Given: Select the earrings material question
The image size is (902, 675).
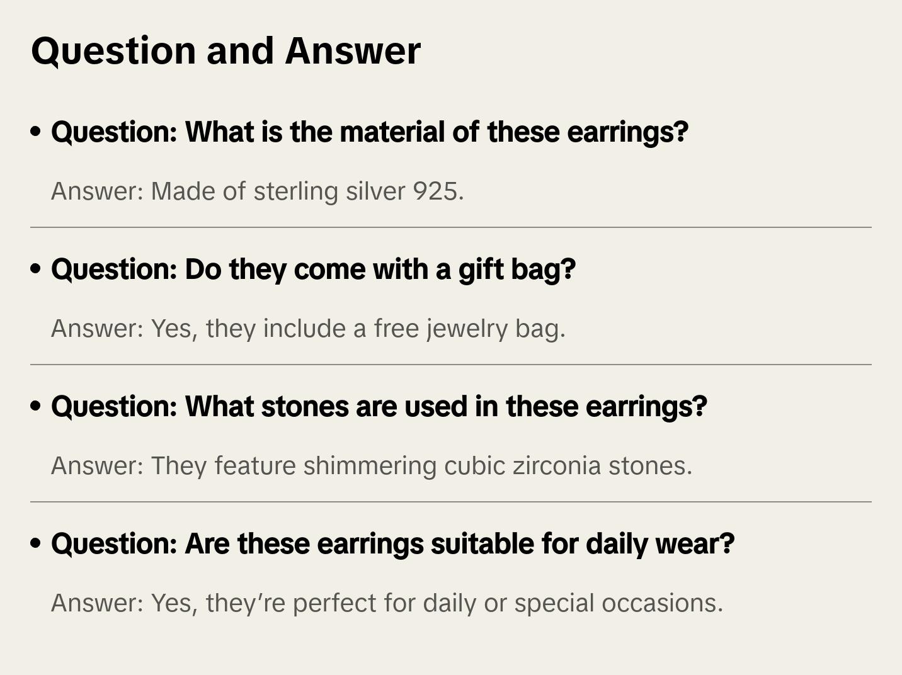Looking at the screenshot, I should pos(370,132).
